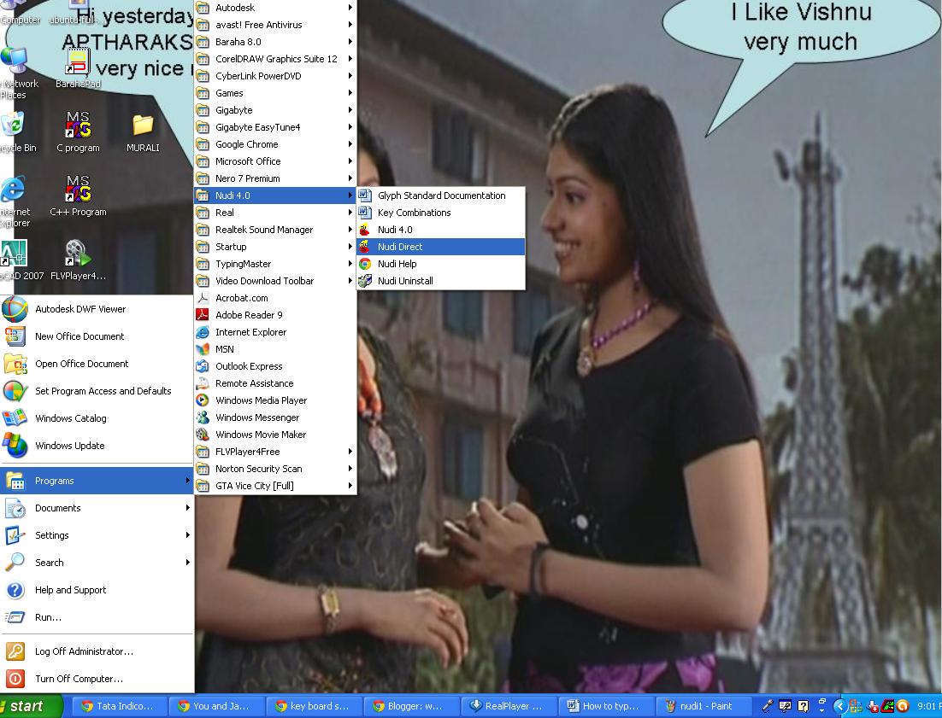Launch Windows Media Player from Programs menu
The width and height of the screenshot is (942, 718).
click(261, 400)
